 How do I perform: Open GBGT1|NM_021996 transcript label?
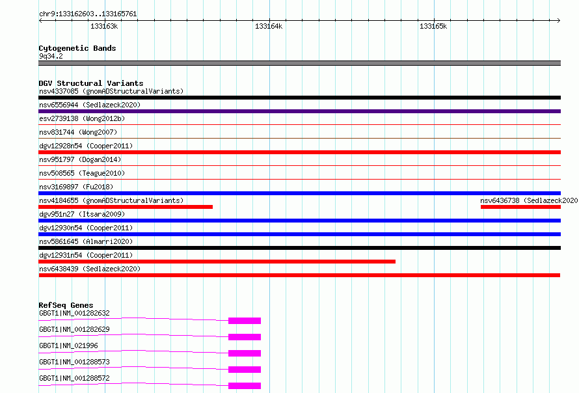[x=68, y=346]
